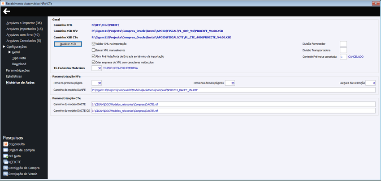
Task: Click the TG Cadastro Materiais field
Action: 97,68
